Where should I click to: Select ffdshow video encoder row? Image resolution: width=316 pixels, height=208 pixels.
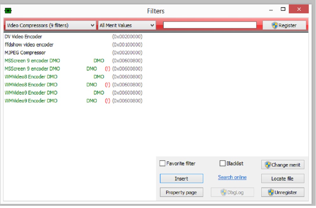(74, 45)
